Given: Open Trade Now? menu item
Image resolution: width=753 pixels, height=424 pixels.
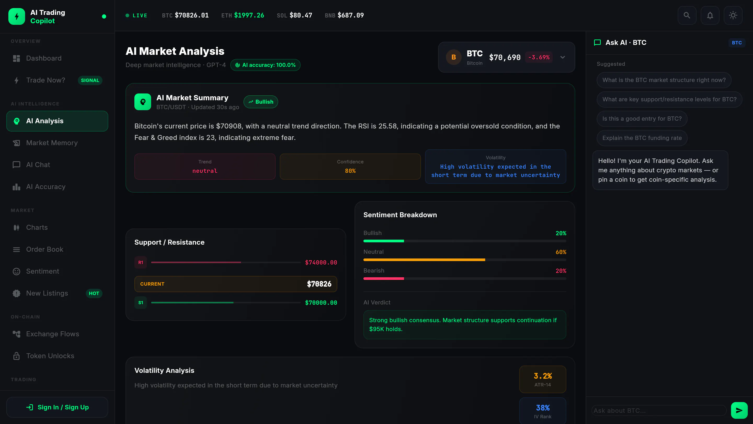Looking at the screenshot, I should [x=57, y=80].
